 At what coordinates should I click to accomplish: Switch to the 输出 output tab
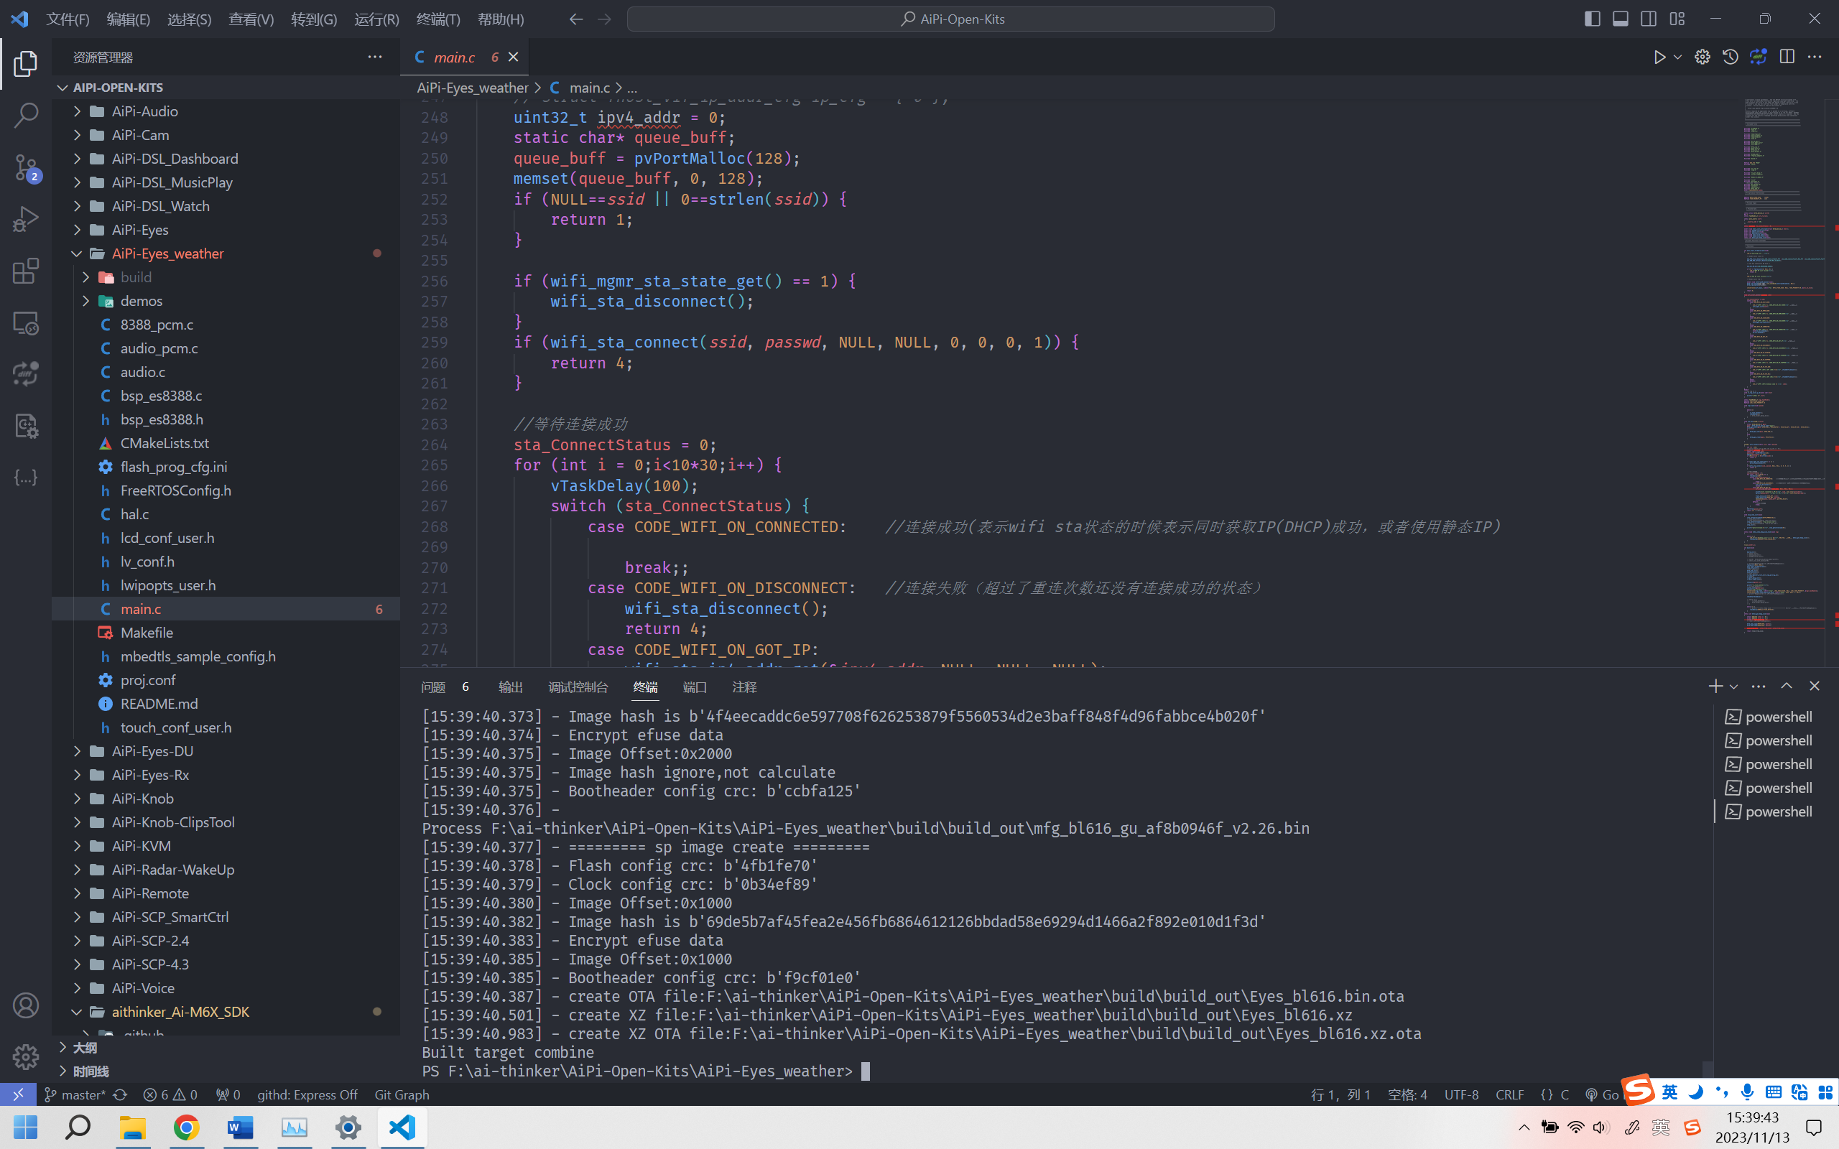point(511,687)
